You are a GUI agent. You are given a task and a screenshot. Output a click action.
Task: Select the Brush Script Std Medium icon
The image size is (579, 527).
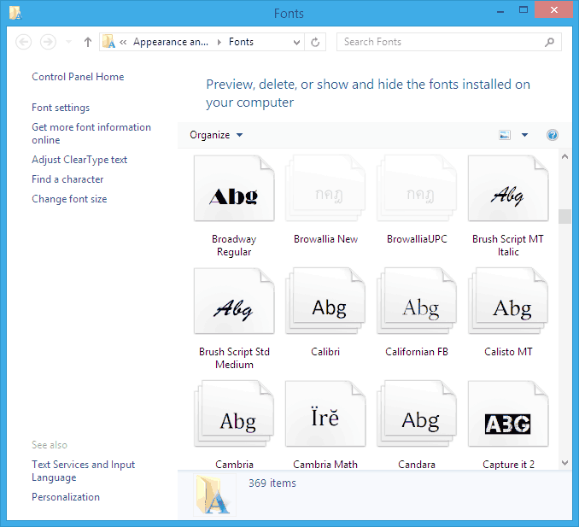[234, 301]
